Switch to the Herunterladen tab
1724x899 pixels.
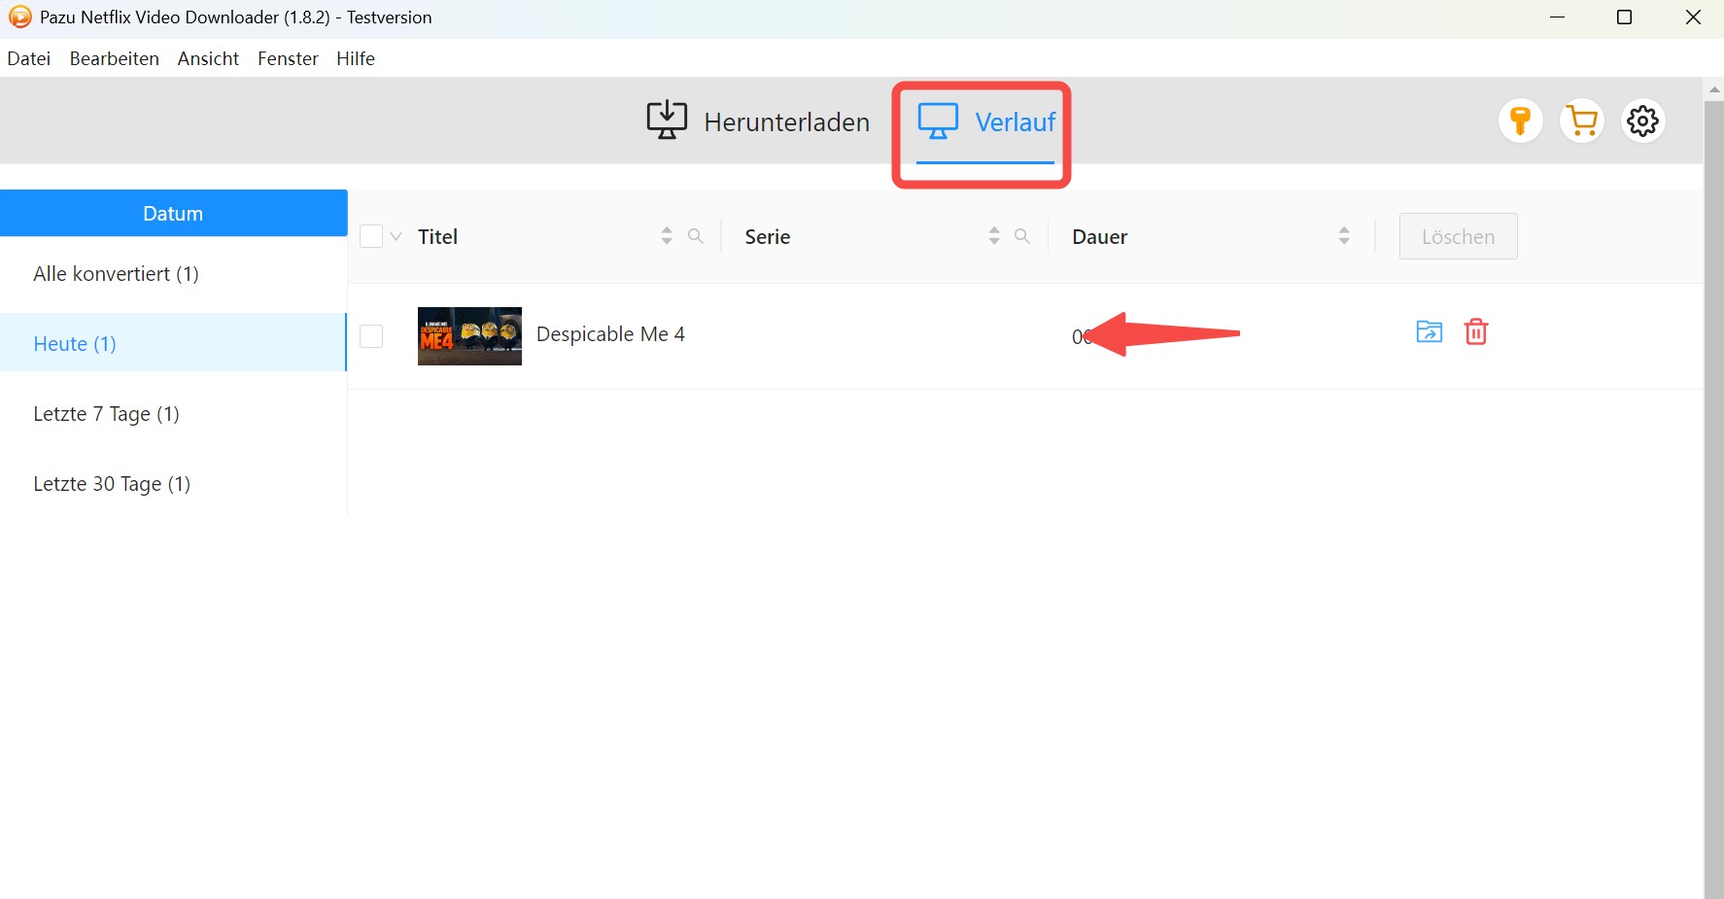(x=758, y=121)
